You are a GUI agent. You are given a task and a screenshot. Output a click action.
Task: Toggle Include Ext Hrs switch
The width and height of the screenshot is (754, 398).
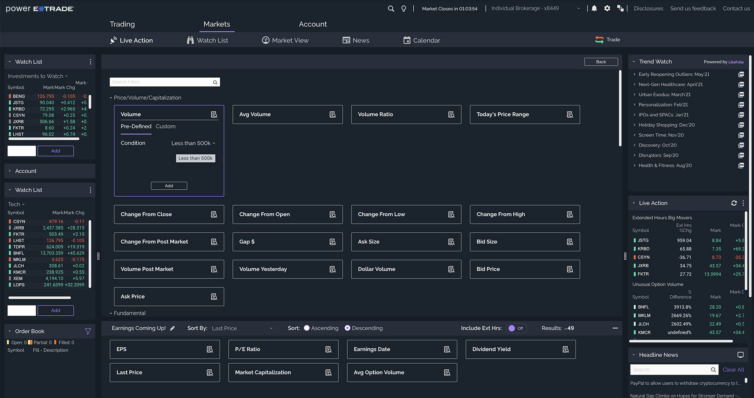pyautogui.click(x=516, y=329)
